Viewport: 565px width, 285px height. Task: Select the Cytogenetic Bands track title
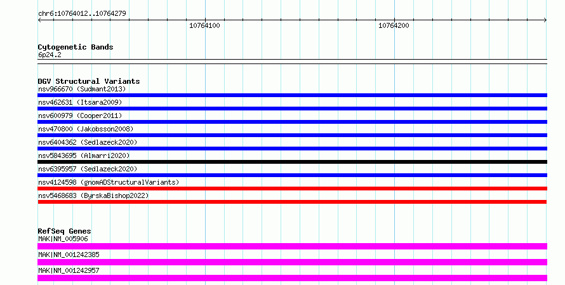[x=76, y=47]
